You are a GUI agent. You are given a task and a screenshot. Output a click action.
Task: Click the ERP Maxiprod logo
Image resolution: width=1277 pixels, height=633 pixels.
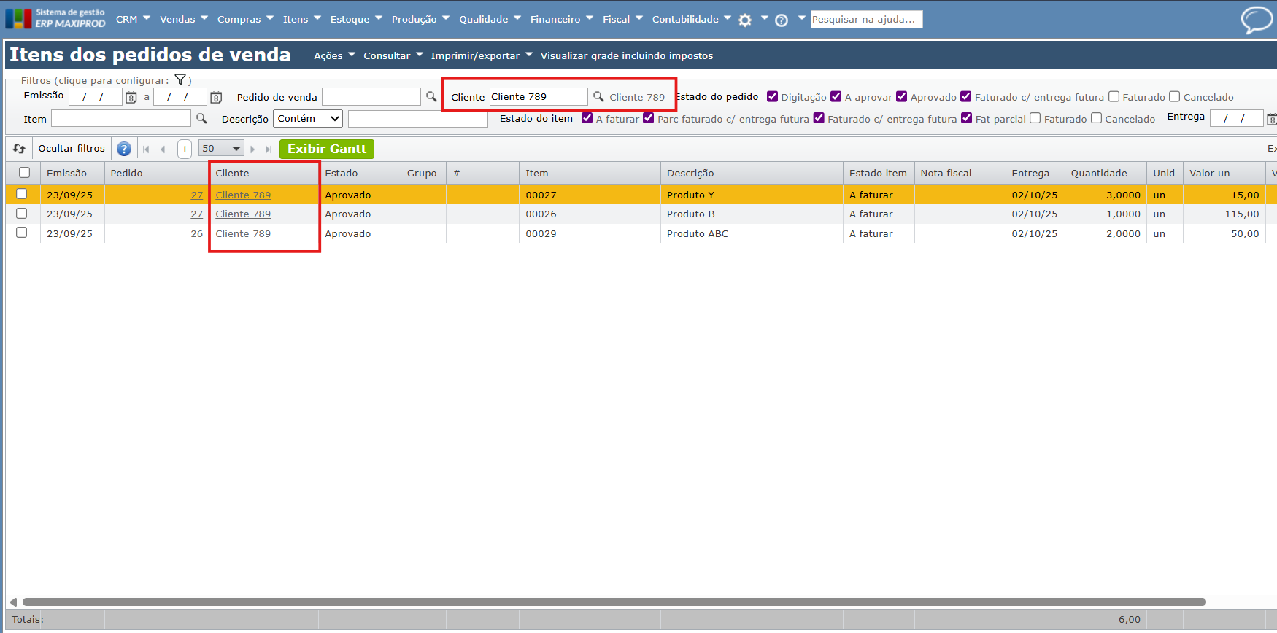(55, 18)
